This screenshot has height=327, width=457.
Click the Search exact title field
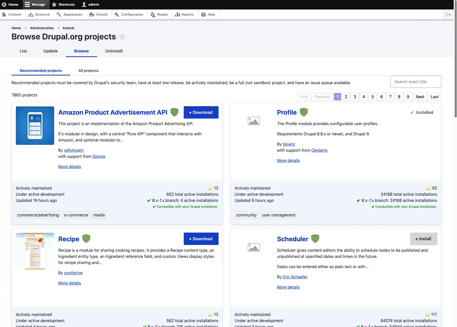[416, 81]
